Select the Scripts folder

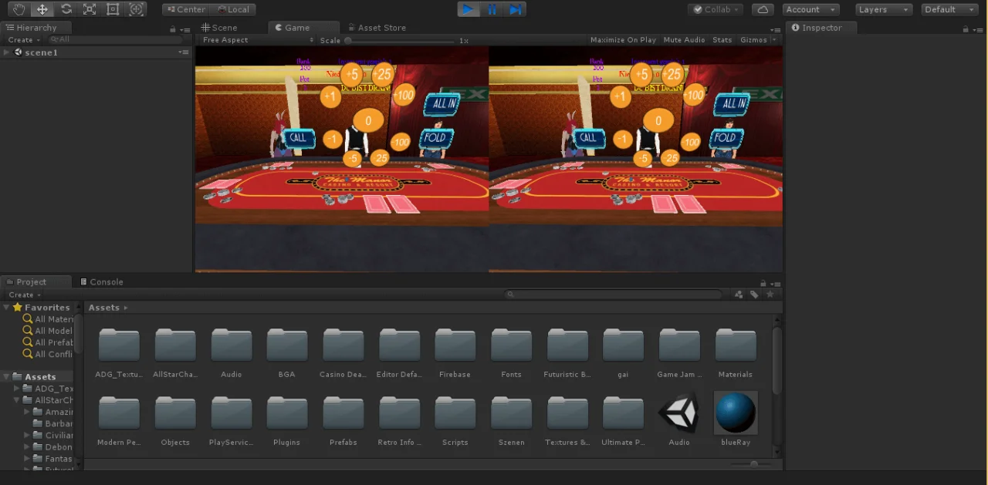[455, 421]
